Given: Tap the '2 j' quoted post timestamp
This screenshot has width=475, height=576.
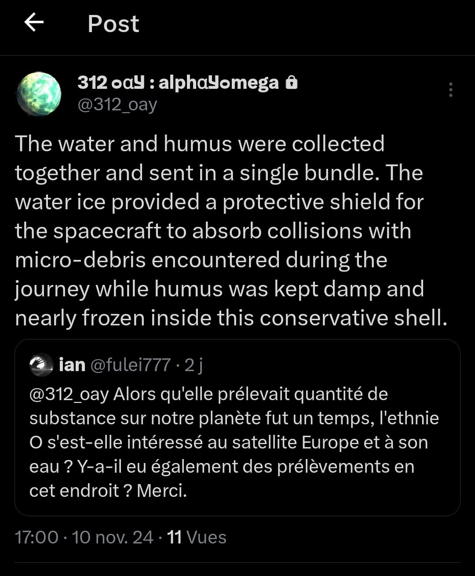Looking at the screenshot, I should click(194, 365).
